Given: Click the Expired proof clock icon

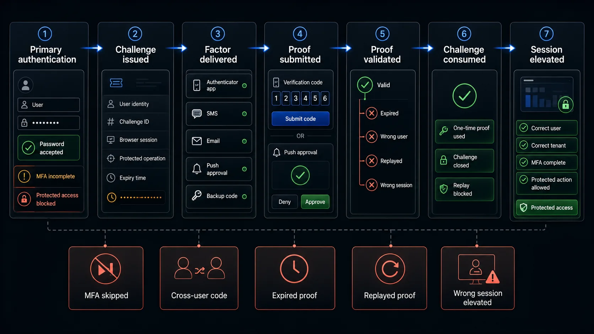Looking at the screenshot, I should click(x=294, y=269).
